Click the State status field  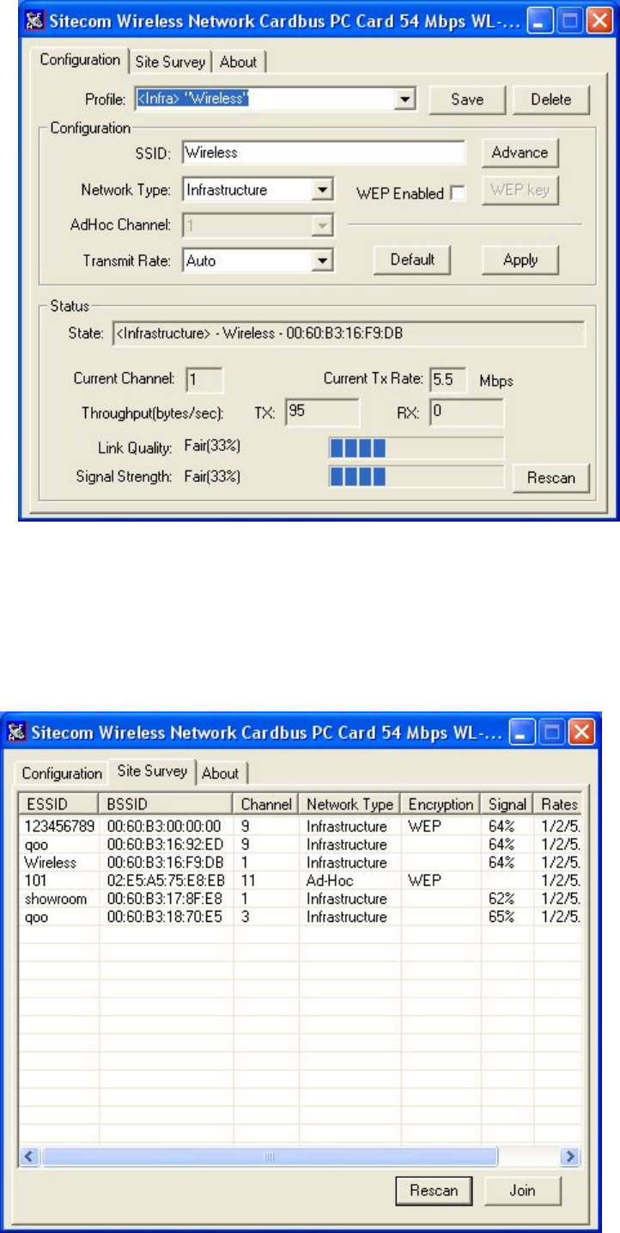coord(348,333)
